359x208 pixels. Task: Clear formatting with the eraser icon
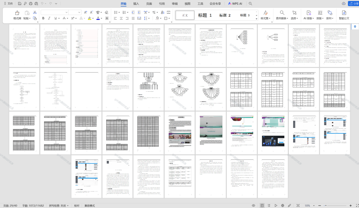[107, 12]
